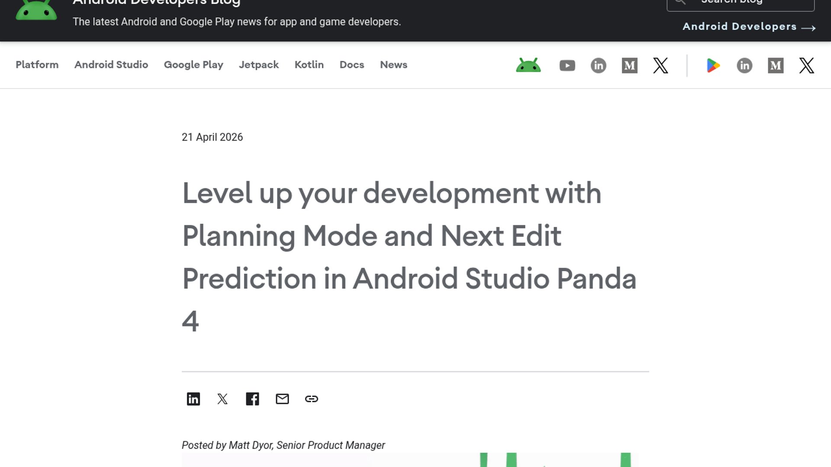
Task: Click the Android Developers YouTube icon
Action: (x=567, y=66)
